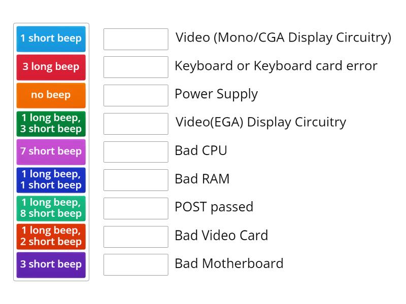Pick the '1 long beep, 8 short beep' tile
Viewport: 406px width, 304px height.
tap(50, 208)
